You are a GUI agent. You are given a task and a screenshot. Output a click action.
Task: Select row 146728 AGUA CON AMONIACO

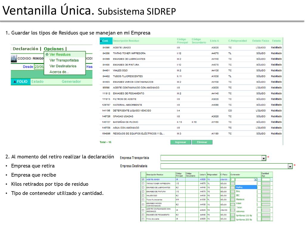coord(191,128)
